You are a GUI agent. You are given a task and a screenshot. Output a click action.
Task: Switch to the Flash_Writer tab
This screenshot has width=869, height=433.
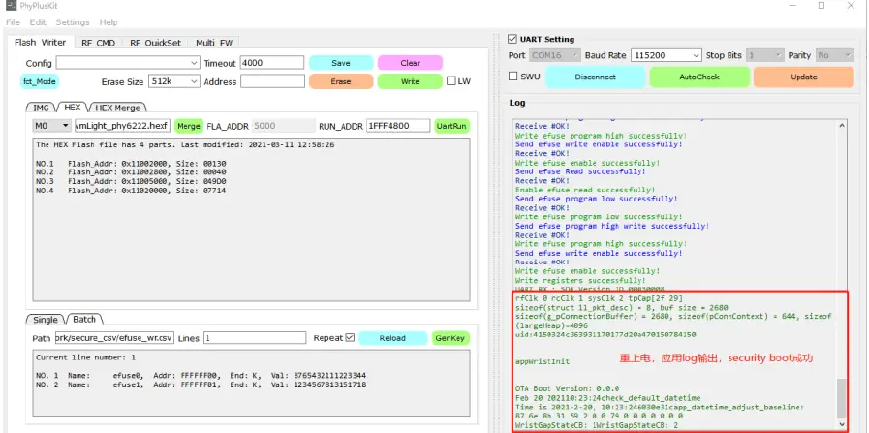point(40,42)
